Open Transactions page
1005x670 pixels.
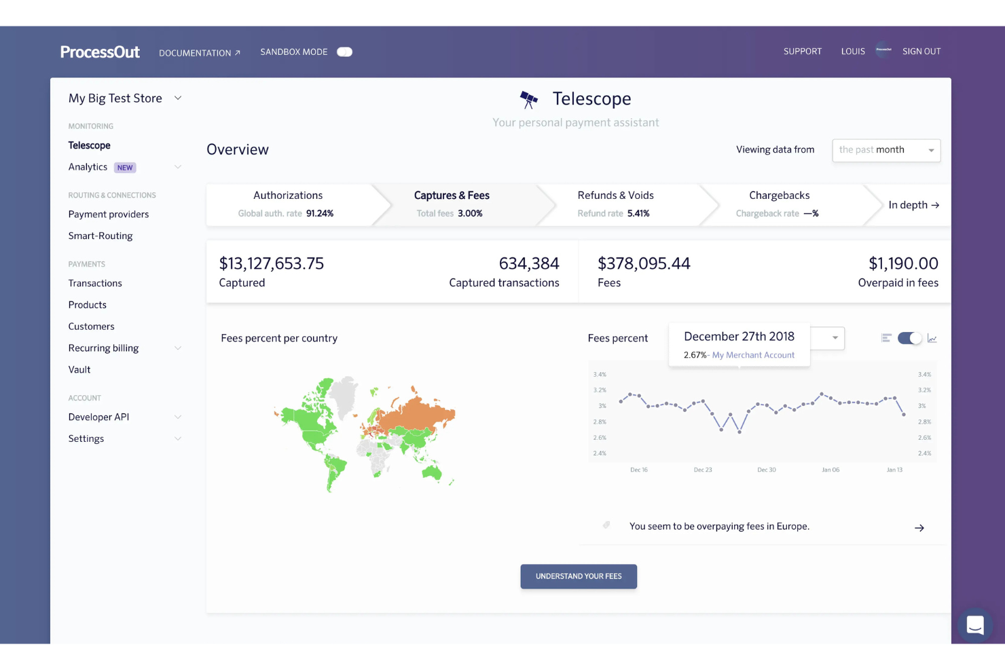click(95, 283)
